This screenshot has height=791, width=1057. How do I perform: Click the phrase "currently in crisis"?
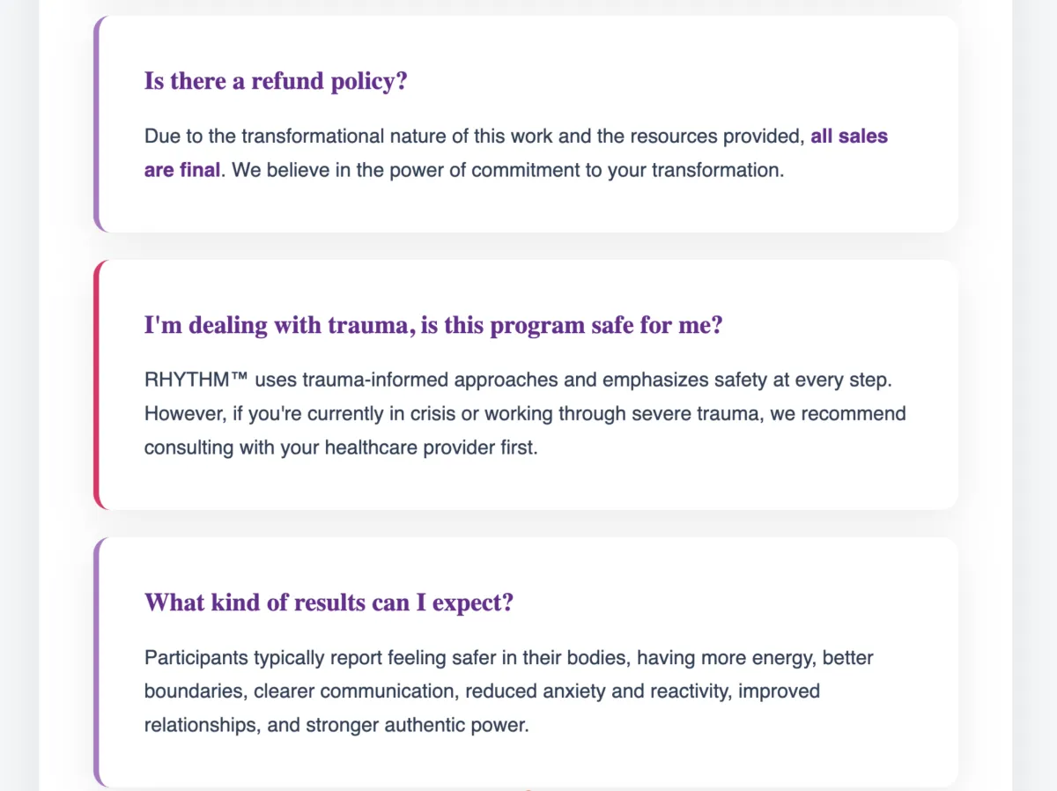(398, 414)
